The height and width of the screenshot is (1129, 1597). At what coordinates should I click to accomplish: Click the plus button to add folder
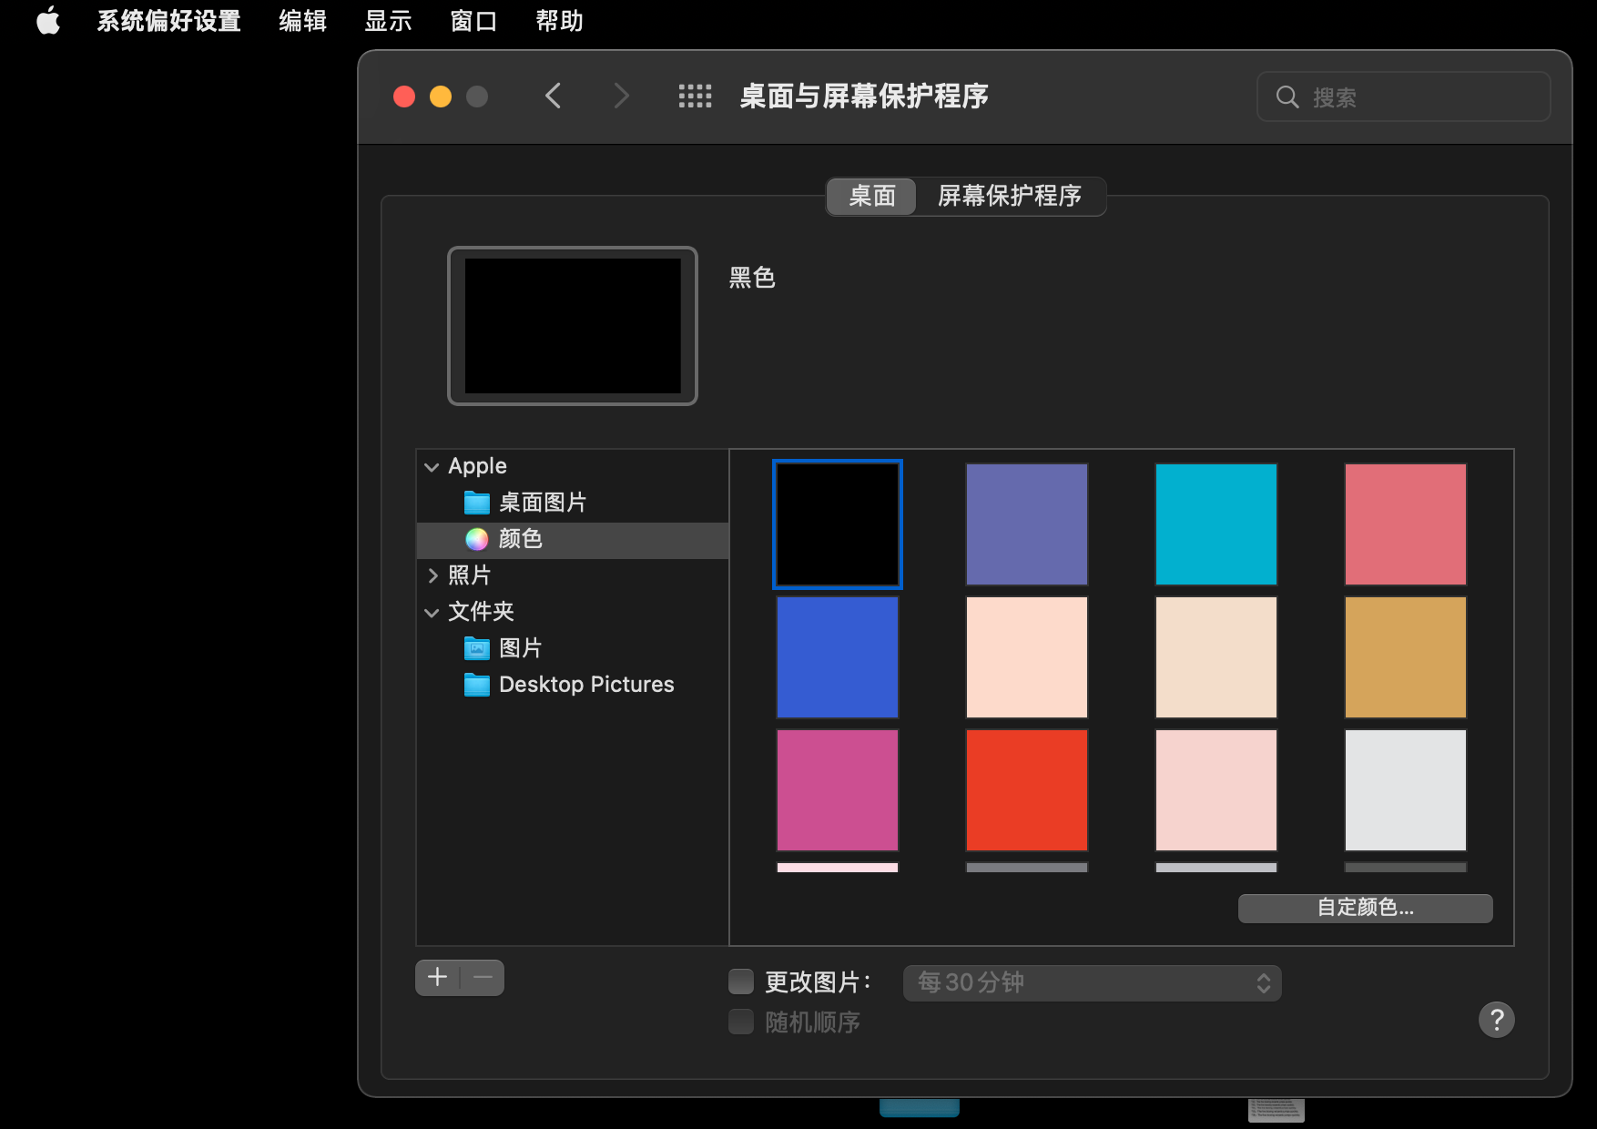(438, 978)
